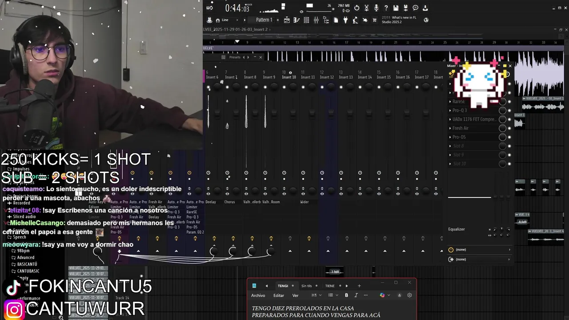
Task: Toggle UADx 1176 FET Compressor slot enable LED
Action: coord(509,119)
